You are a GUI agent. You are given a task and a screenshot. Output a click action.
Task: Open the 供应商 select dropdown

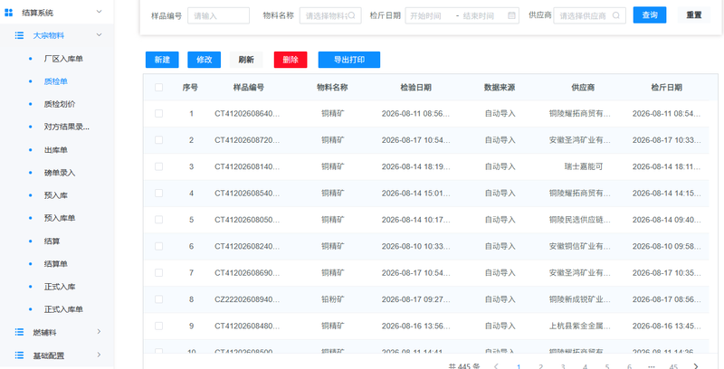590,15
